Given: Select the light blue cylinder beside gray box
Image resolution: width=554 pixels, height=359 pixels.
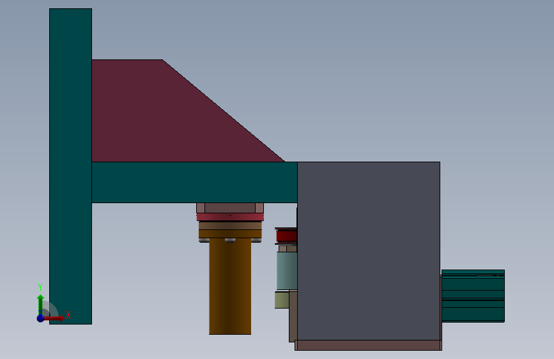Looking at the screenshot, I should pos(286,271).
